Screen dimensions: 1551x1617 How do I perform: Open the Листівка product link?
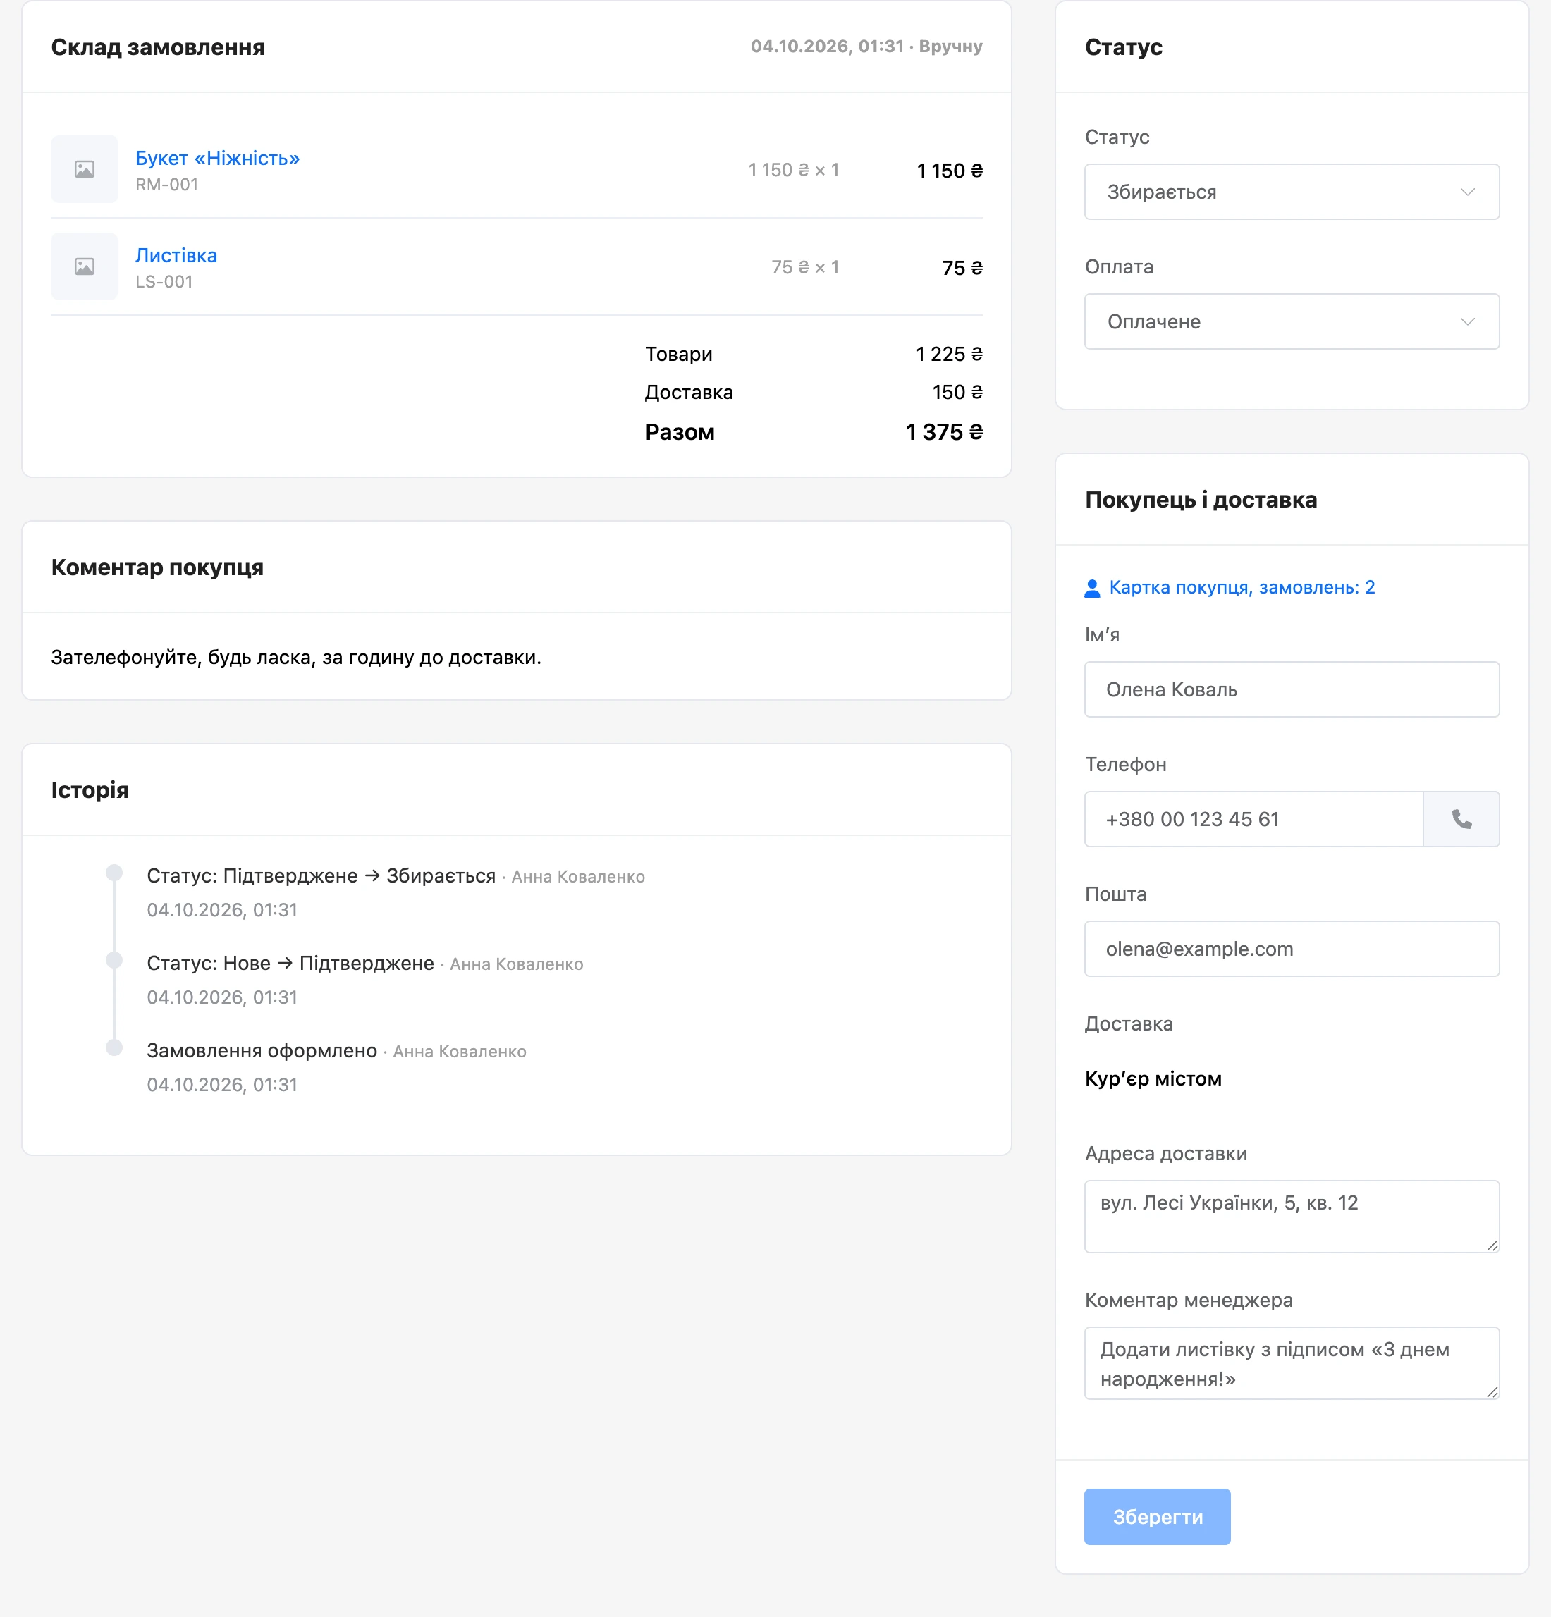pyautogui.click(x=176, y=256)
